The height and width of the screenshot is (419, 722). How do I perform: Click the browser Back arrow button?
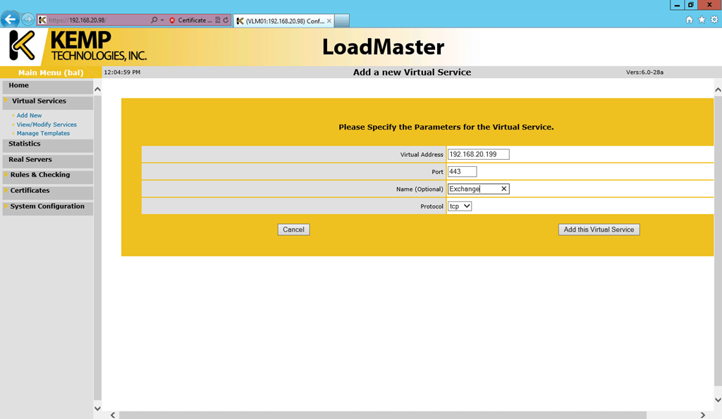pos(10,19)
